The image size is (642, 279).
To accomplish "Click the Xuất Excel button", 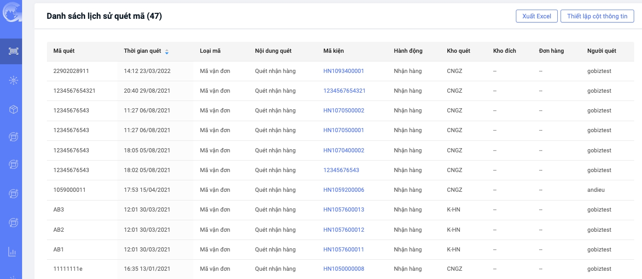I will pyautogui.click(x=536, y=16).
